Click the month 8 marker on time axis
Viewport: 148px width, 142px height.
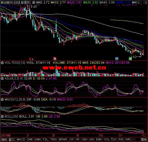point(53,135)
